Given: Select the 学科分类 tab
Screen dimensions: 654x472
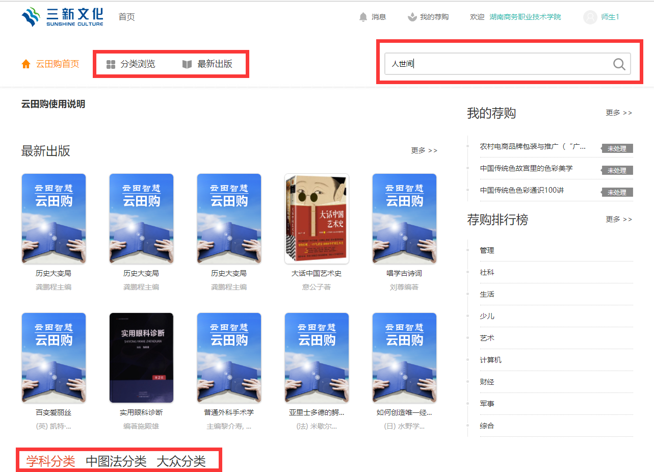Looking at the screenshot, I should click(50, 461).
